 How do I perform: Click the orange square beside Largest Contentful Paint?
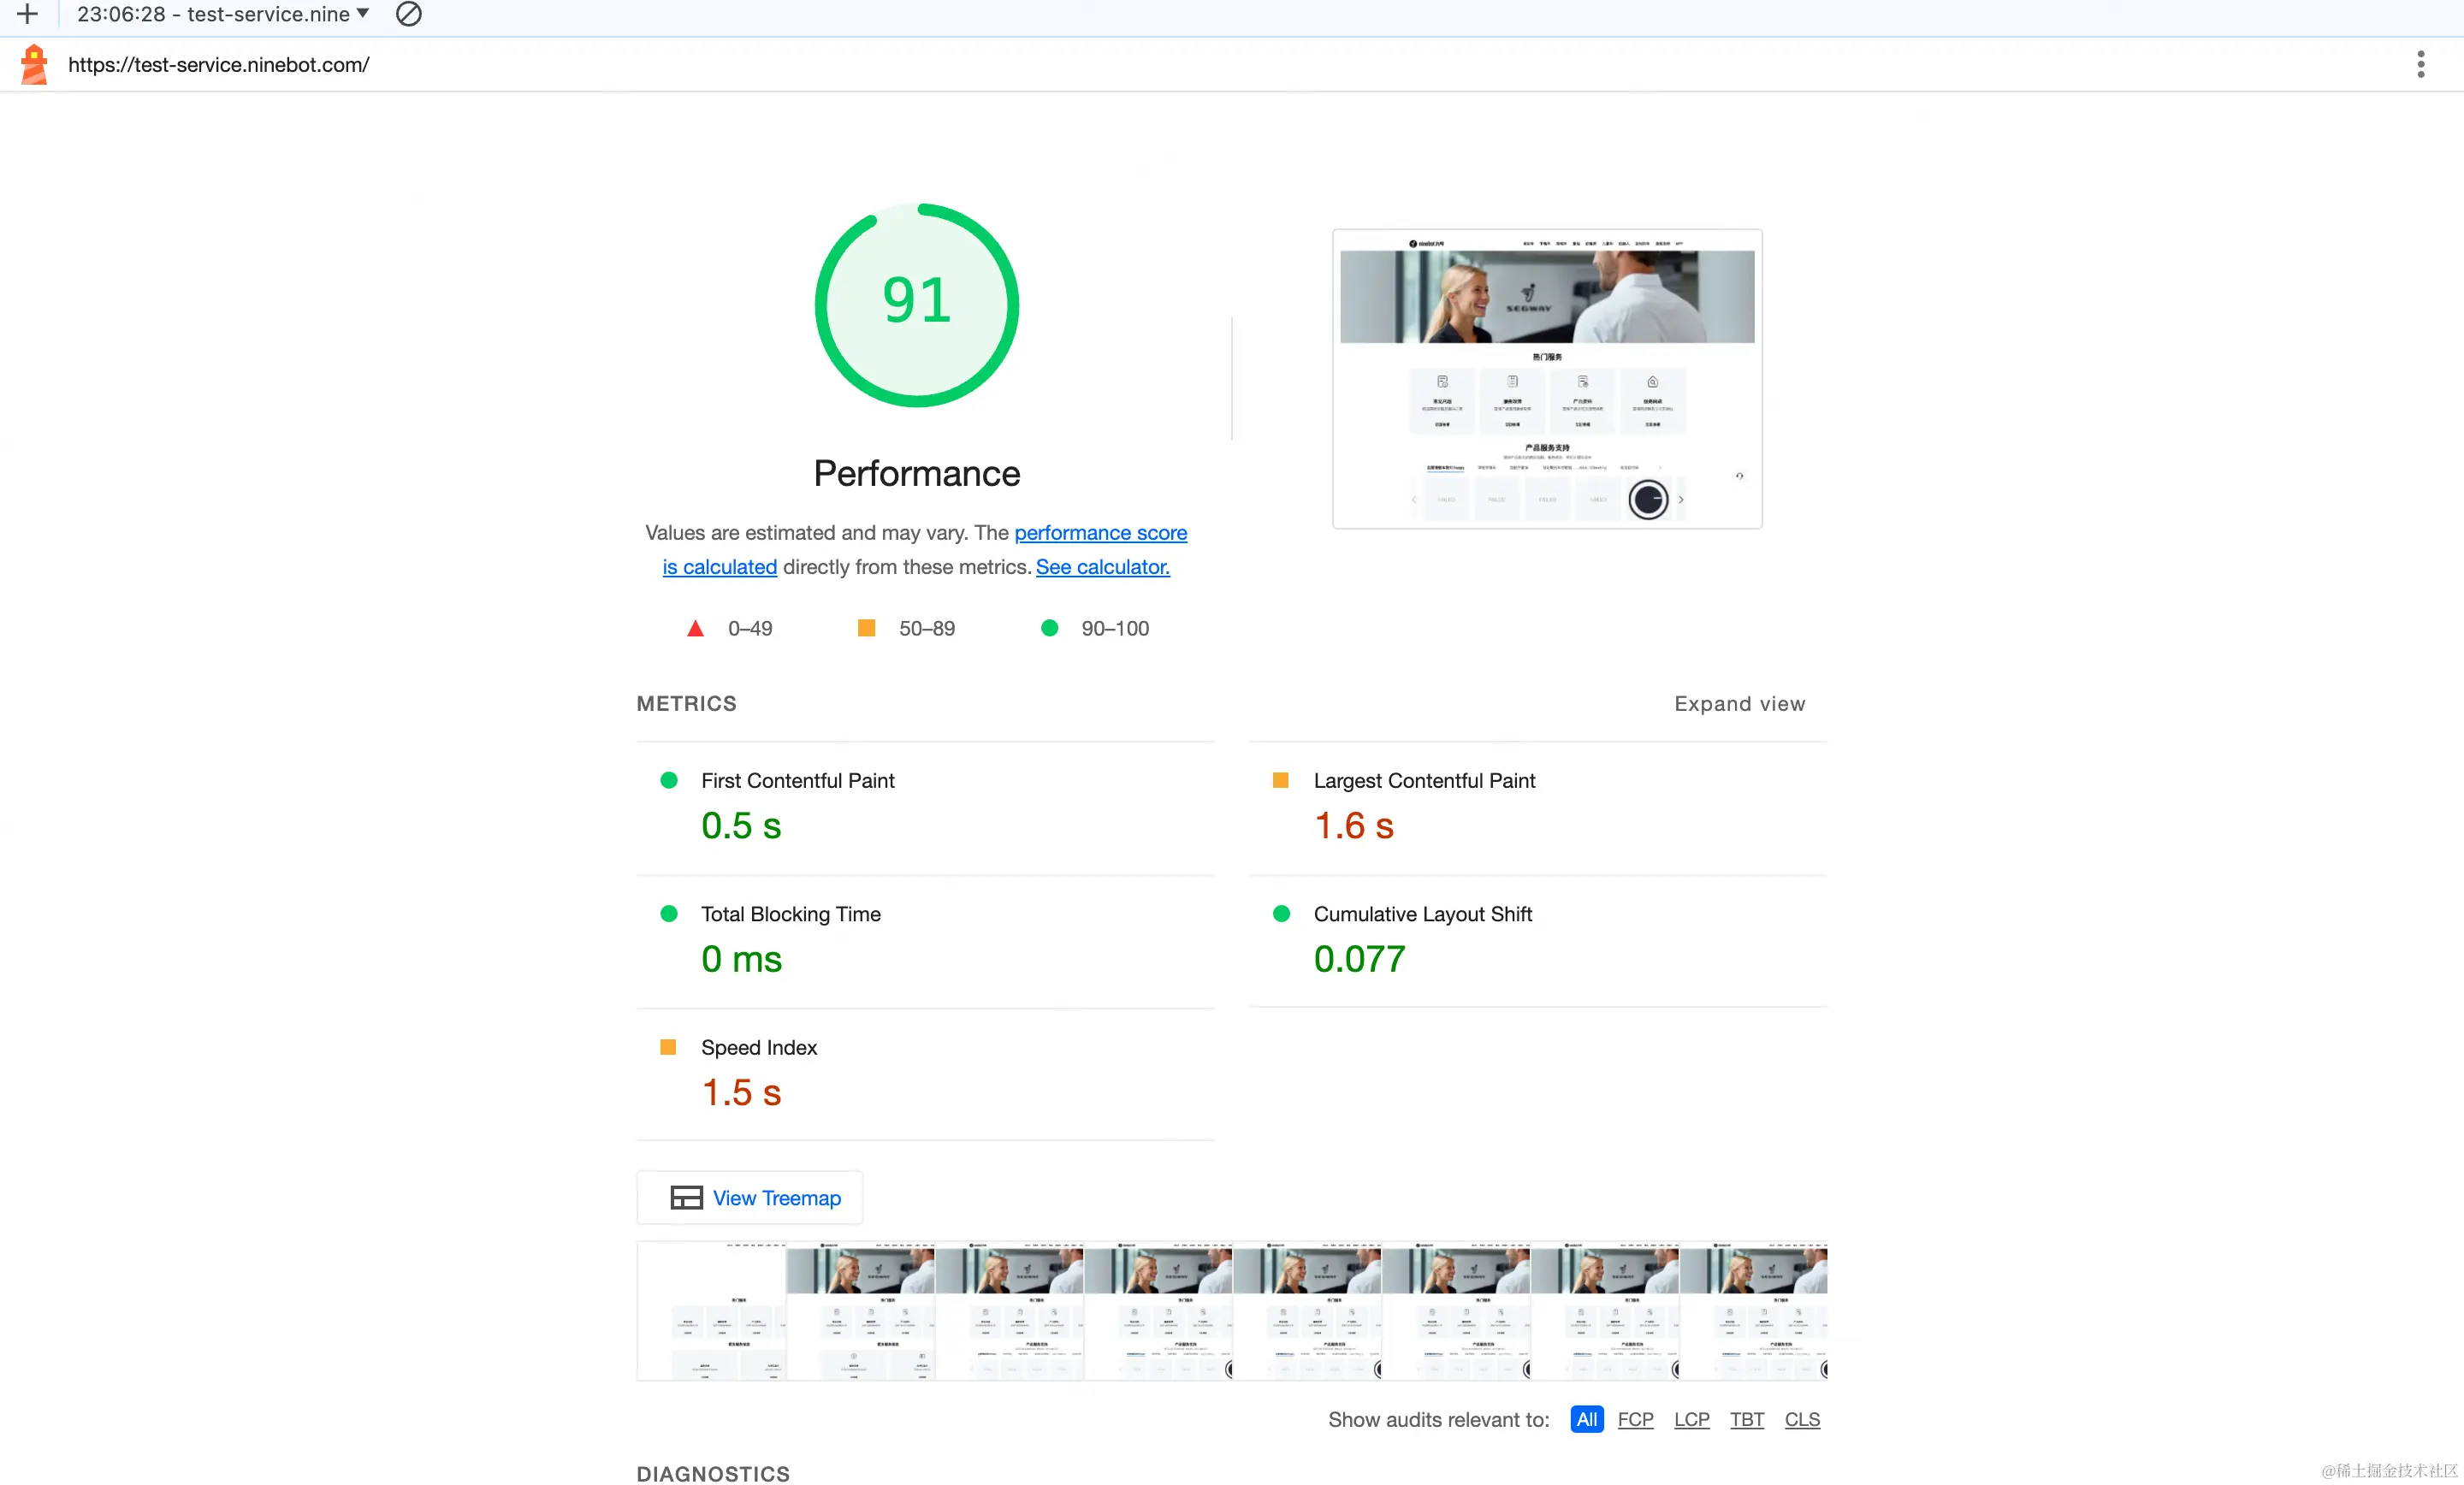click(1280, 780)
